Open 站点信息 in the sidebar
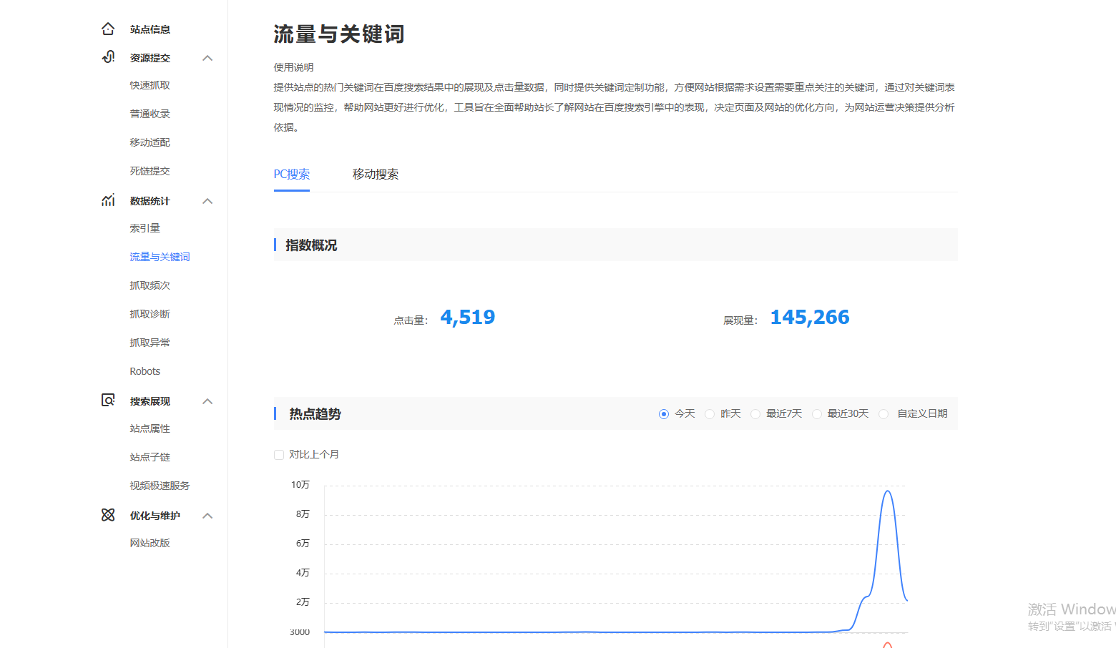 coord(150,29)
